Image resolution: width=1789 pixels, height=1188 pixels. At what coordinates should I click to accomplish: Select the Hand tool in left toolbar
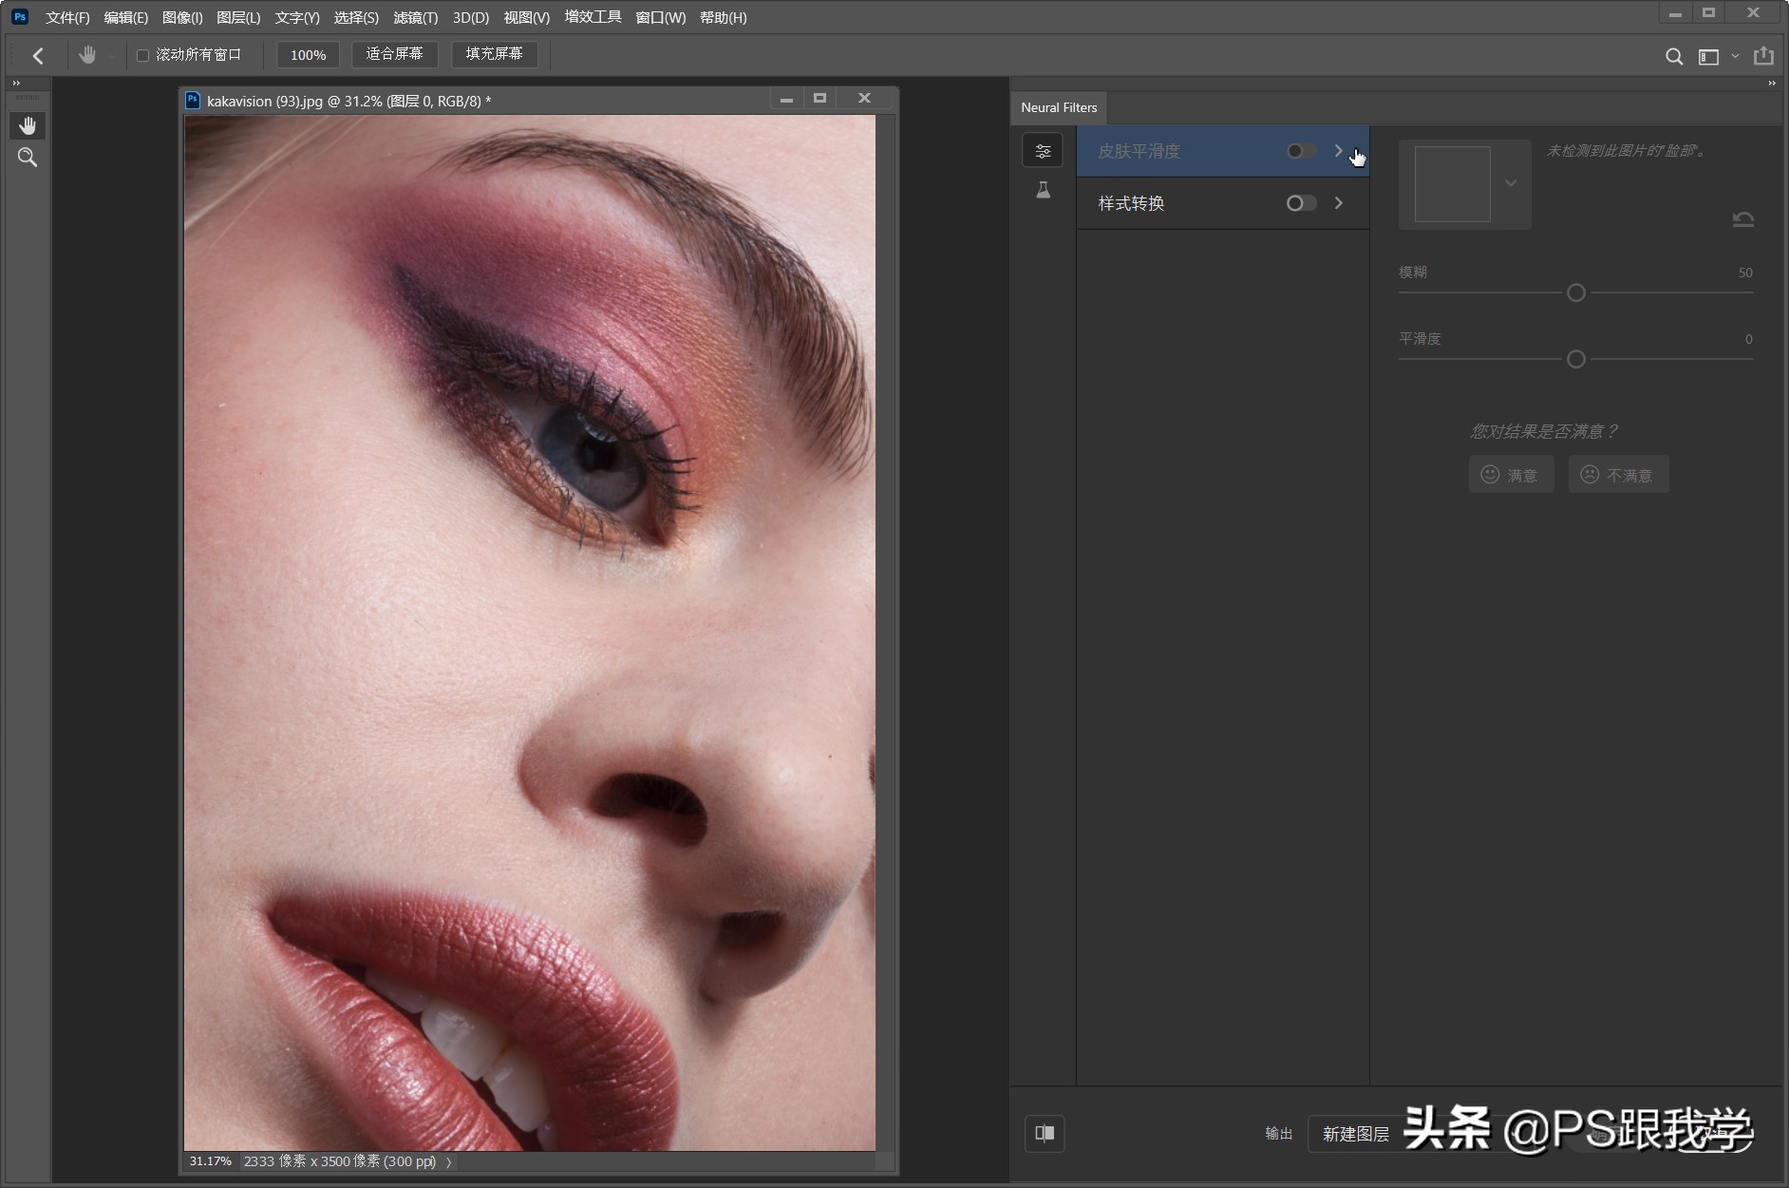click(28, 125)
